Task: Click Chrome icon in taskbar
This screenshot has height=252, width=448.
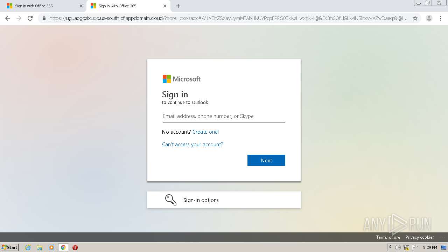Action: (63, 247)
